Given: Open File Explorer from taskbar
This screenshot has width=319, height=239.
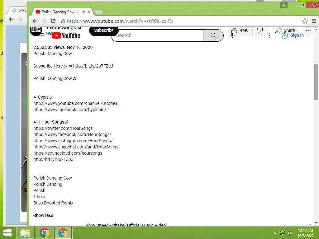Looking at the screenshot, I should tap(25, 233).
